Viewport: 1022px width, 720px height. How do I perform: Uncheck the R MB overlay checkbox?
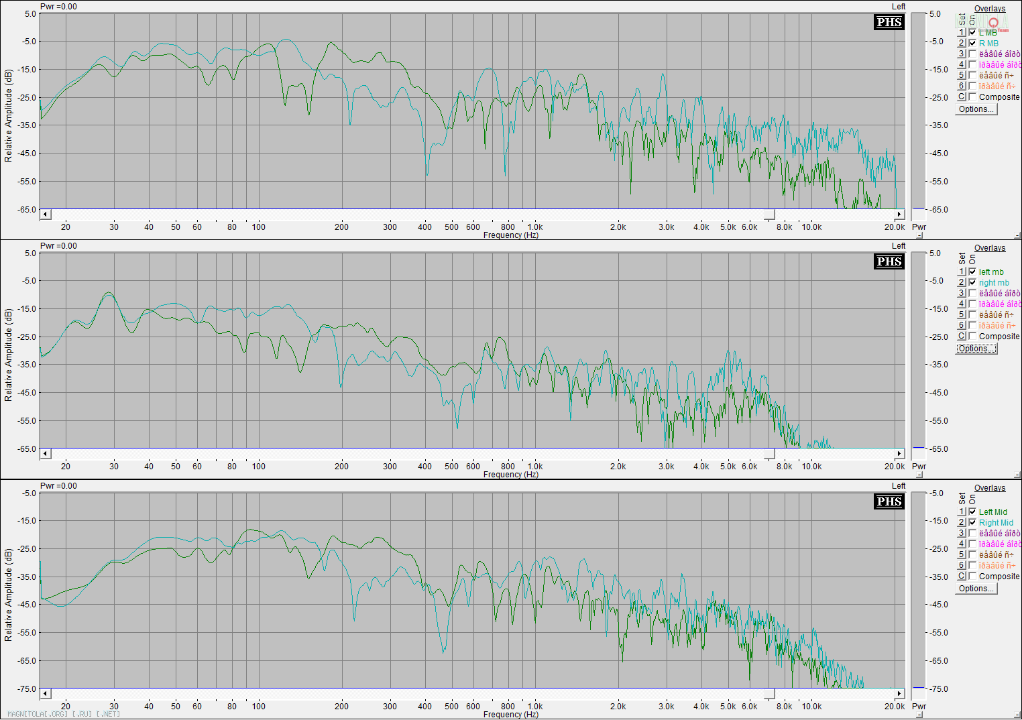coord(972,43)
